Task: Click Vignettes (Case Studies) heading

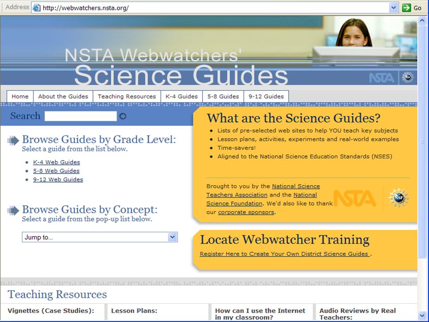Action: pyautogui.click(x=51, y=310)
